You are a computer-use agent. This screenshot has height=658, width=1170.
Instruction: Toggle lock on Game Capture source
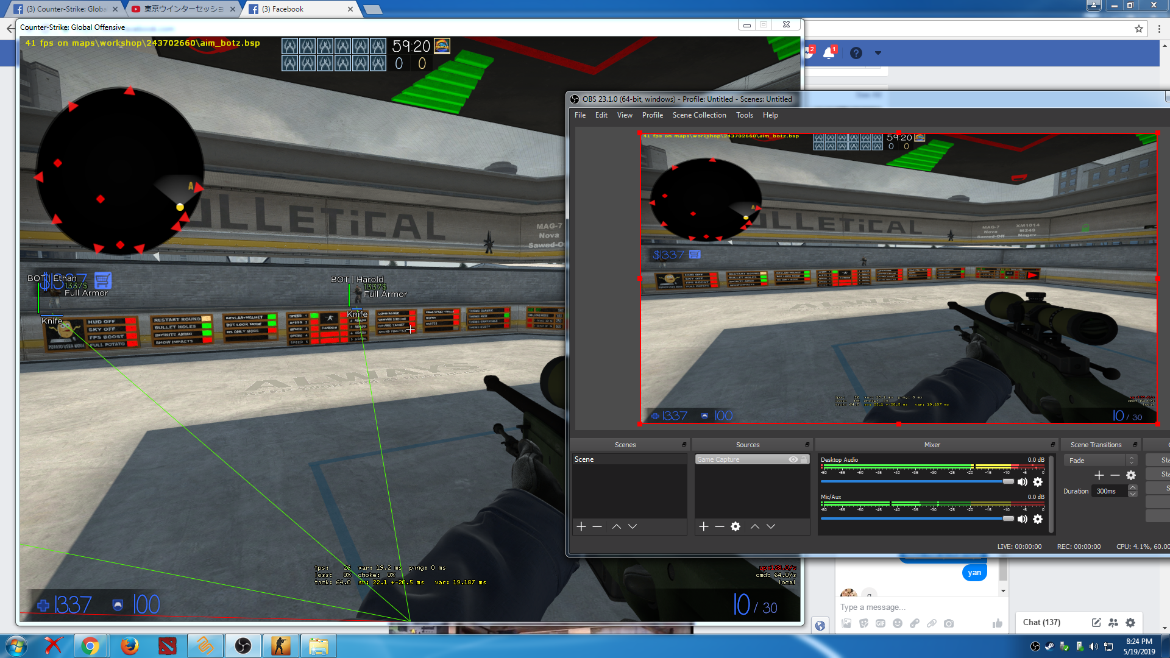(804, 459)
